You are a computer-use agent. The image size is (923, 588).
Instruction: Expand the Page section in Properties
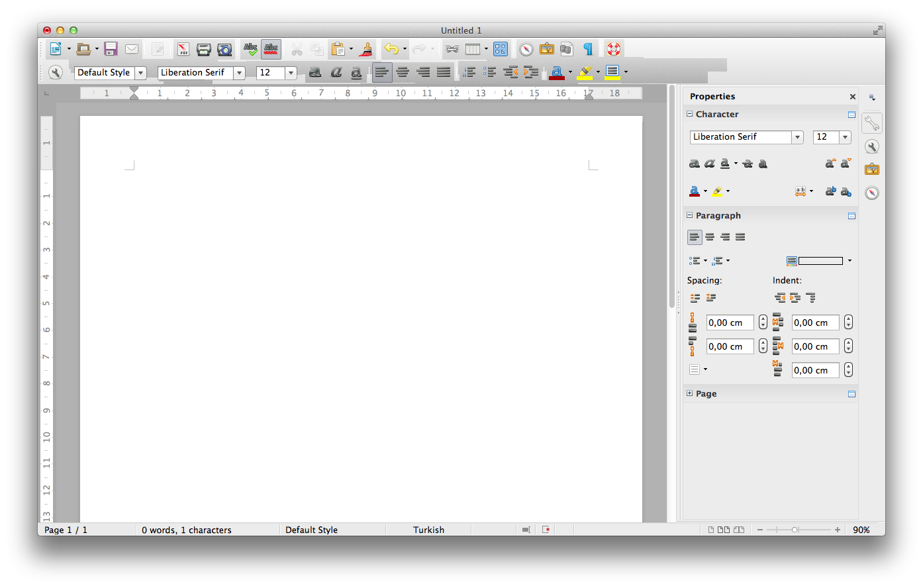(689, 393)
